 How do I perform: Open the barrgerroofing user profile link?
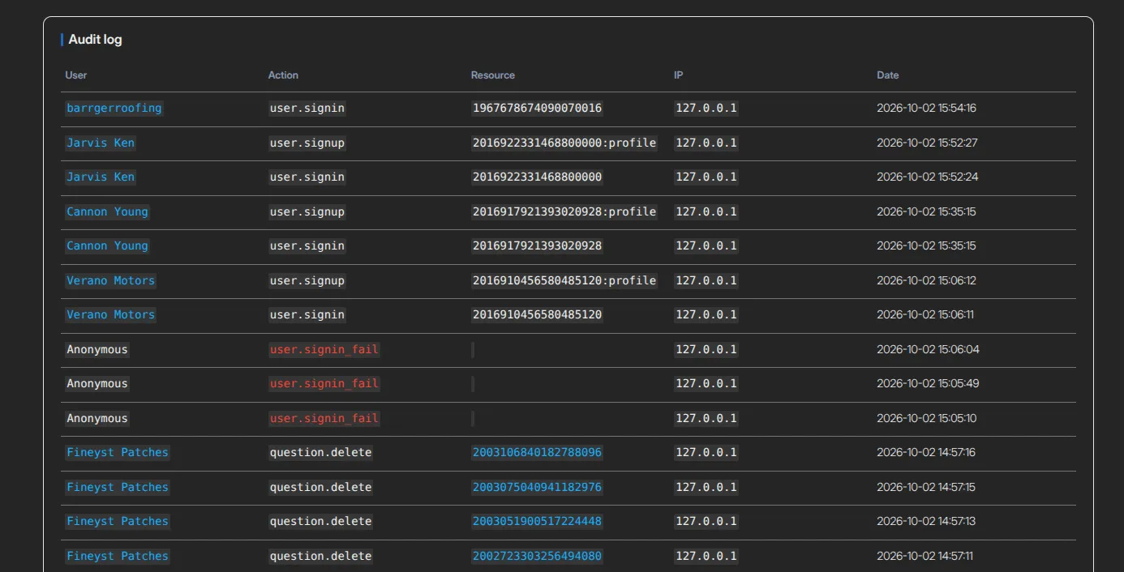(x=114, y=108)
